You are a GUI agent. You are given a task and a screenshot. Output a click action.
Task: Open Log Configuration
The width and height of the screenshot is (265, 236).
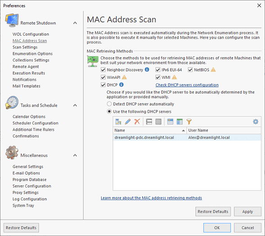click(30, 199)
